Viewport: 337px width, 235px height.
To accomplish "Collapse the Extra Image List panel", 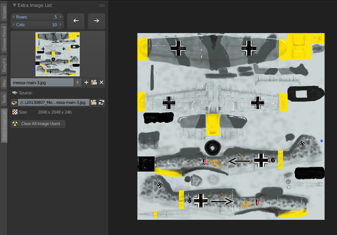I will coord(14,5).
